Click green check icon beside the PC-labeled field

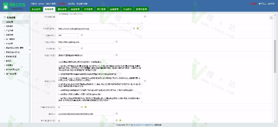(x=86, y=107)
